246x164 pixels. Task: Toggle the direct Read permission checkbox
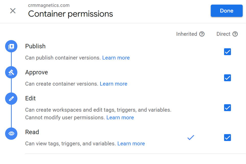click(227, 138)
